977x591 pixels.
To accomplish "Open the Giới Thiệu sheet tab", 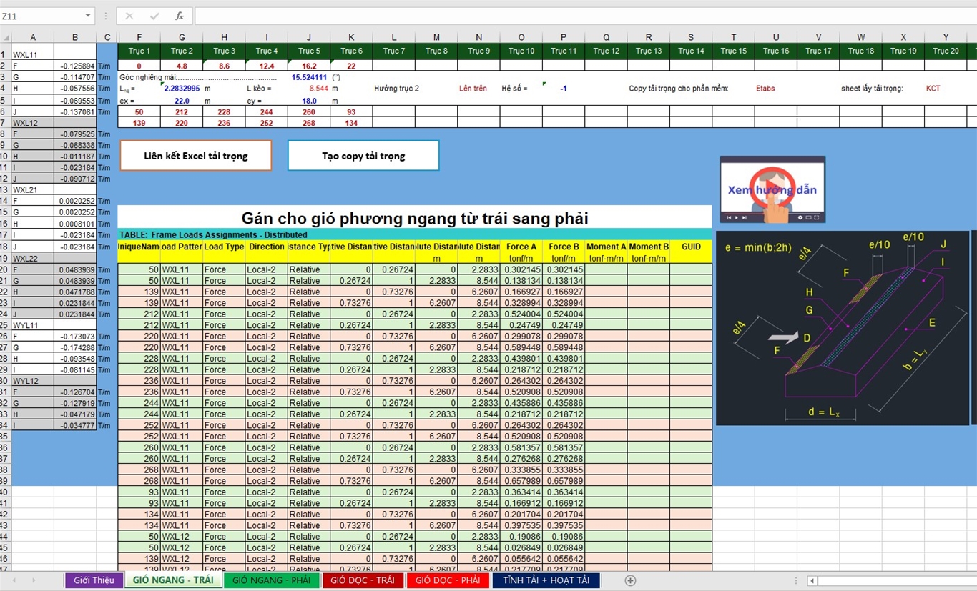I will pyautogui.click(x=94, y=580).
